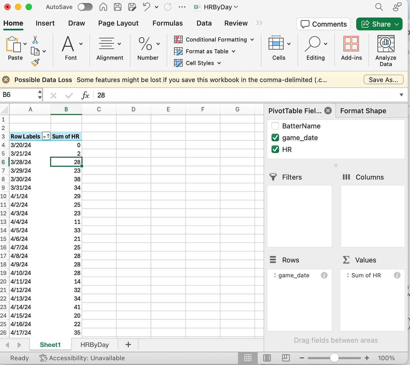410x365 pixels.
Task: Open the Share button dropdown
Action: [x=397, y=24]
